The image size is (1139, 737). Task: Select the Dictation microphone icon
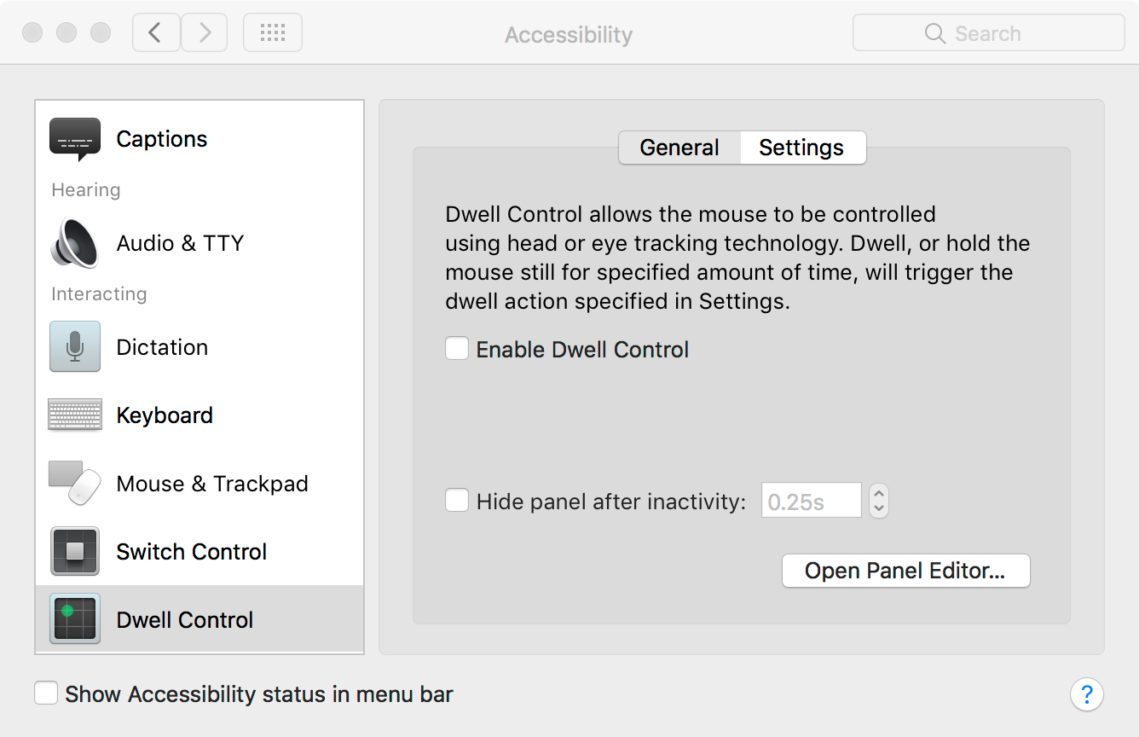75,346
